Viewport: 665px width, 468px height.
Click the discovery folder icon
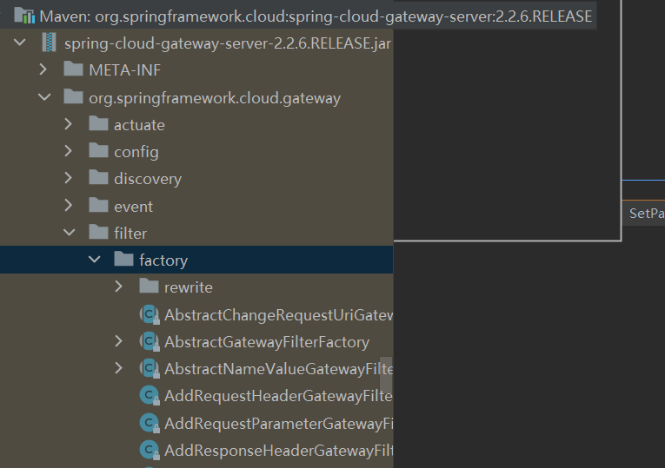coord(98,178)
